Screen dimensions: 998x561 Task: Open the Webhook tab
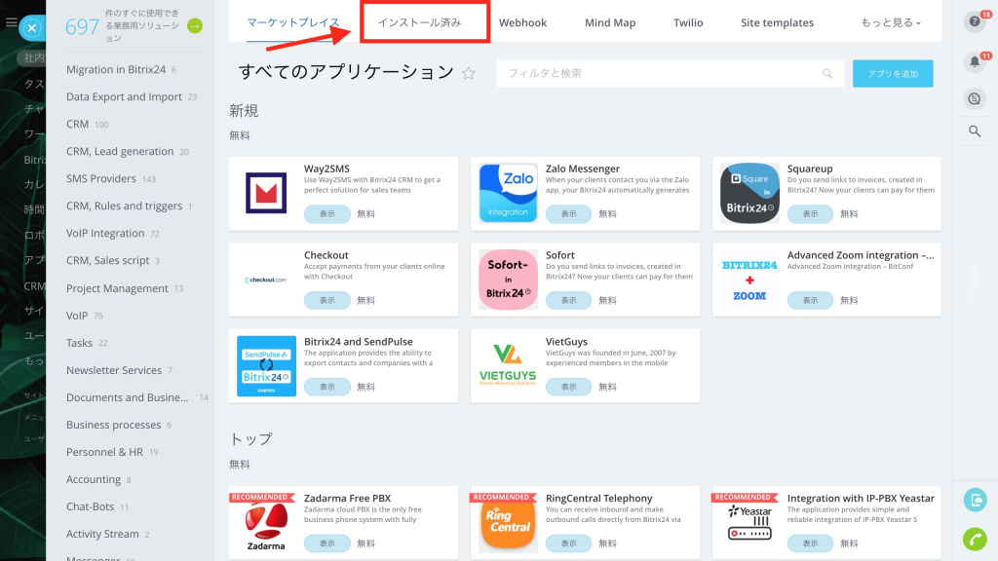[x=522, y=22]
